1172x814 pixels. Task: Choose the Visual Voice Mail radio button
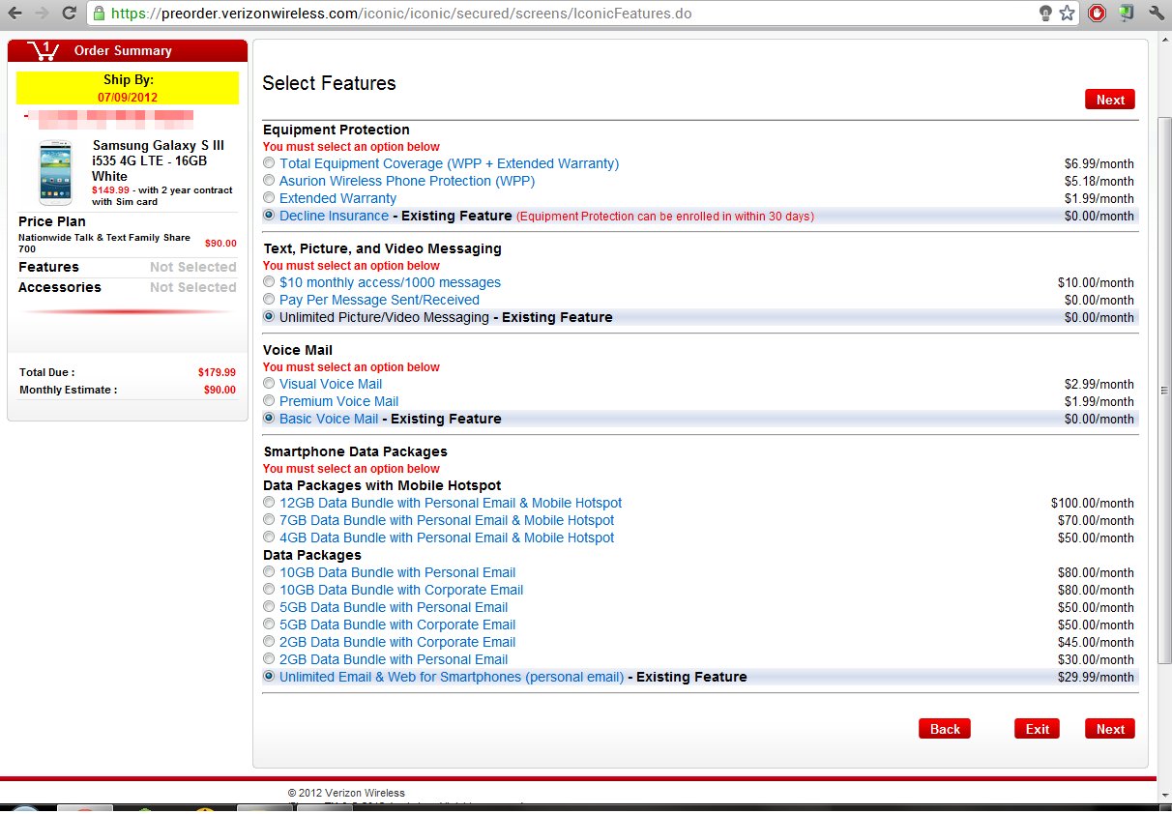[x=269, y=384]
